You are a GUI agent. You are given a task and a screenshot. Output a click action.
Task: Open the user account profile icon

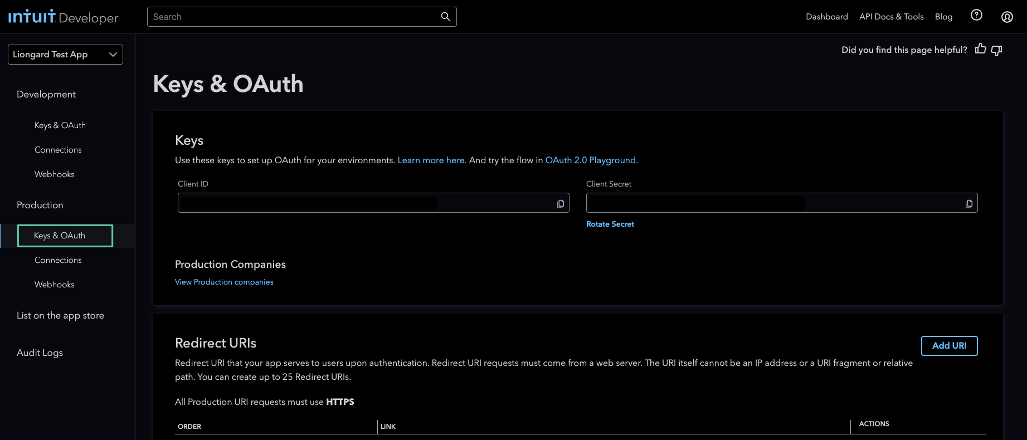coord(1007,17)
